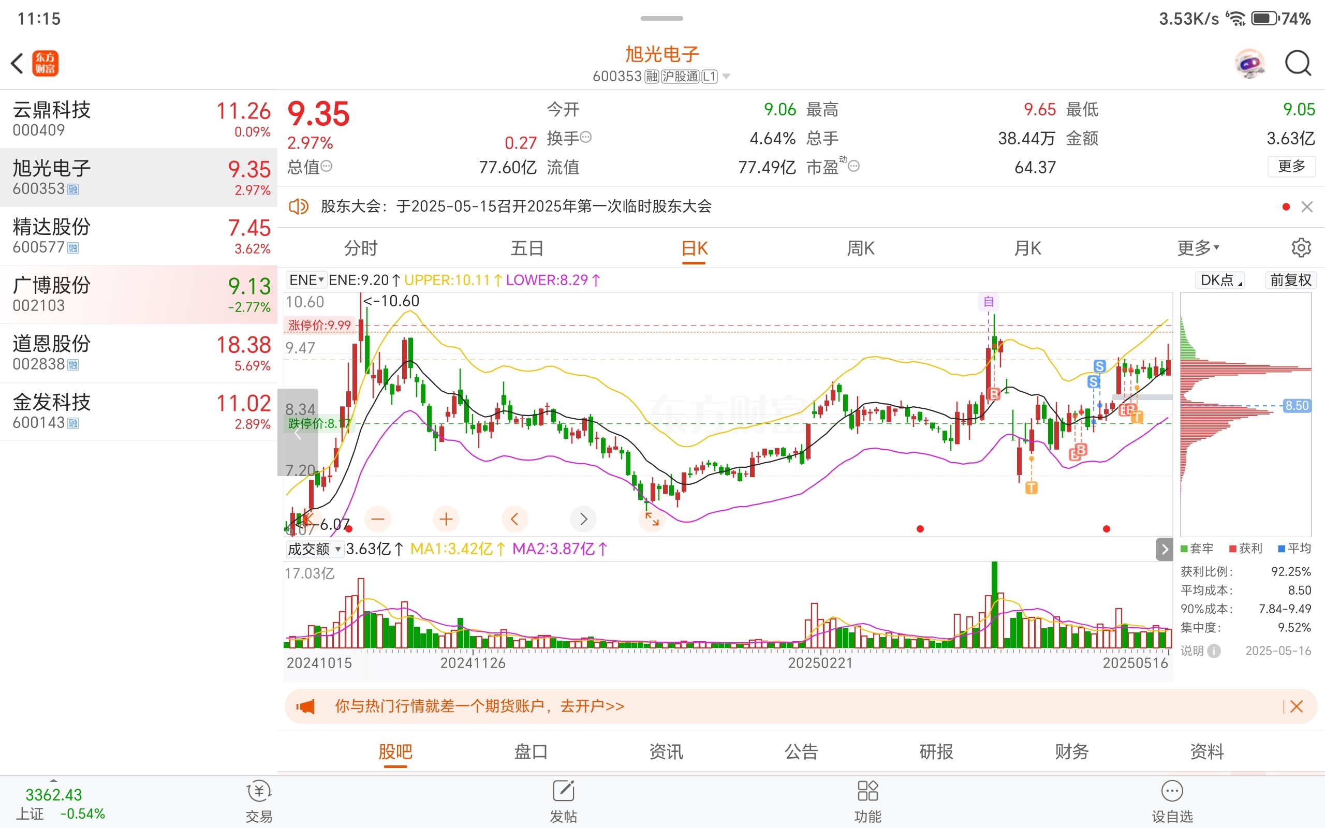Open the shareholder meeting announcement text

[516, 206]
